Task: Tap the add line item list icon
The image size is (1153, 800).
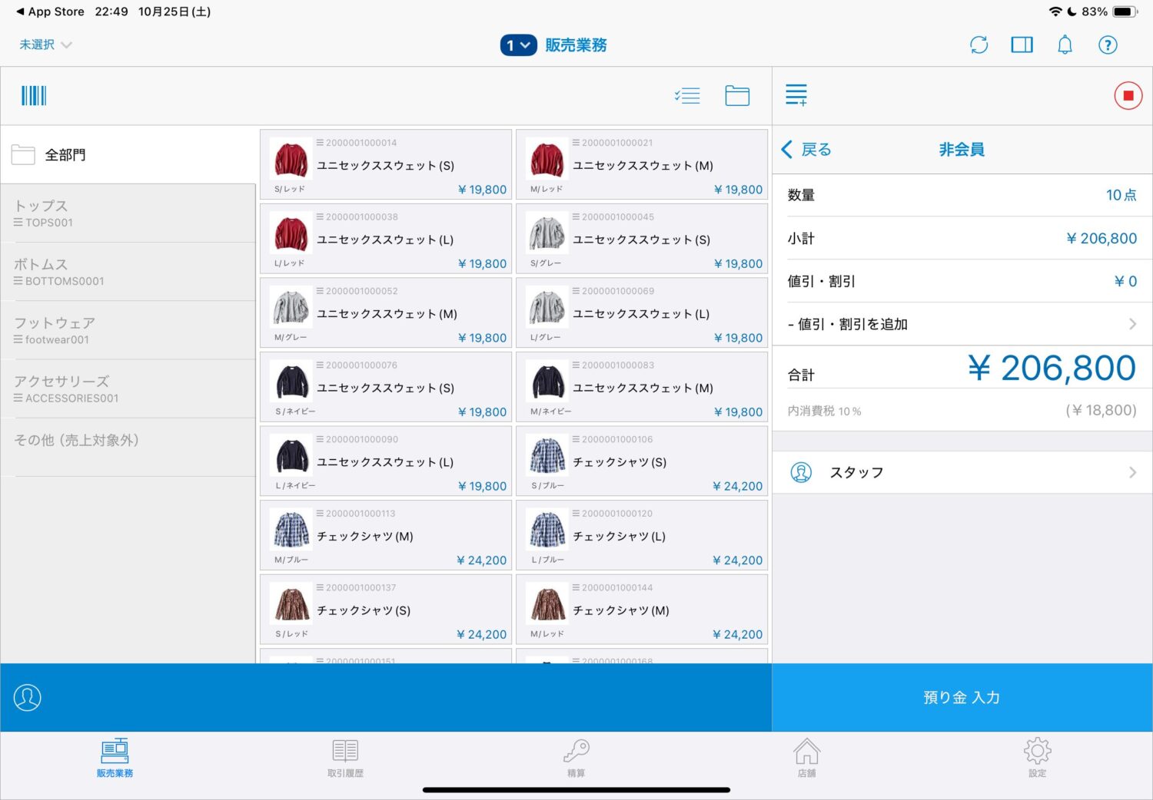Action: [796, 95]
